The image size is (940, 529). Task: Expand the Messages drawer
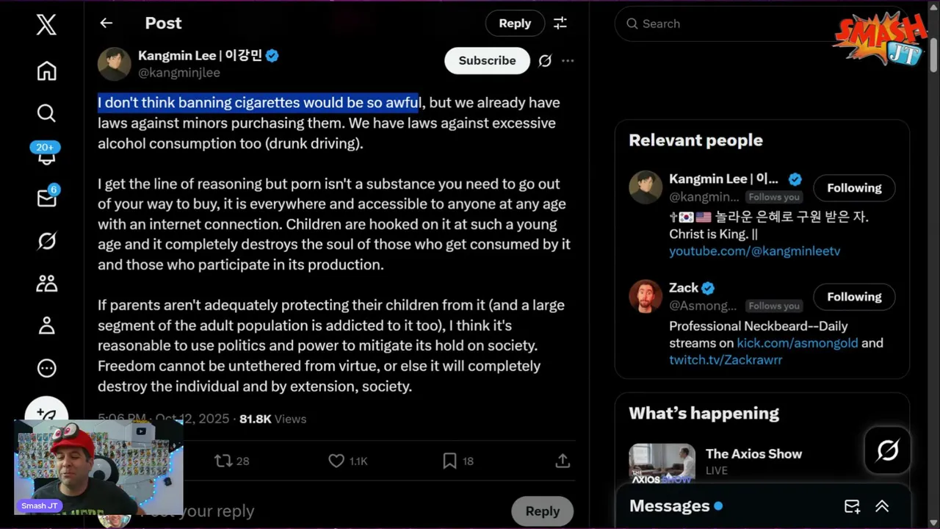coord(882,506)
